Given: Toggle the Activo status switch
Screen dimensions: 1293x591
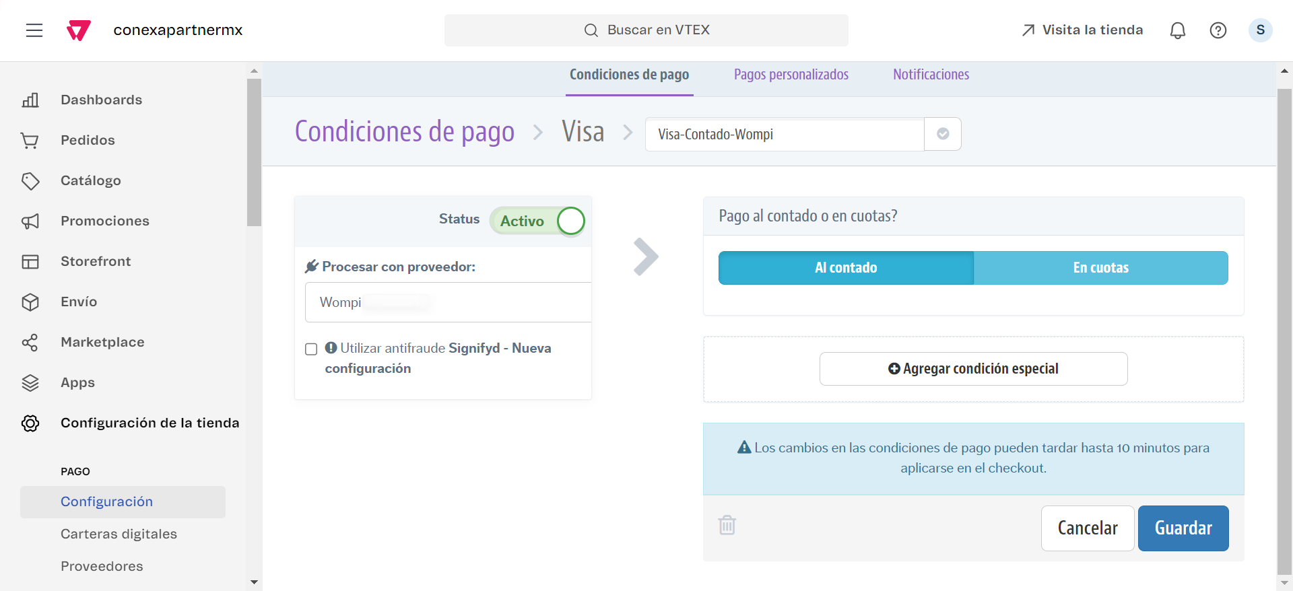Looking at the screenshot, I should click(537, 221).
